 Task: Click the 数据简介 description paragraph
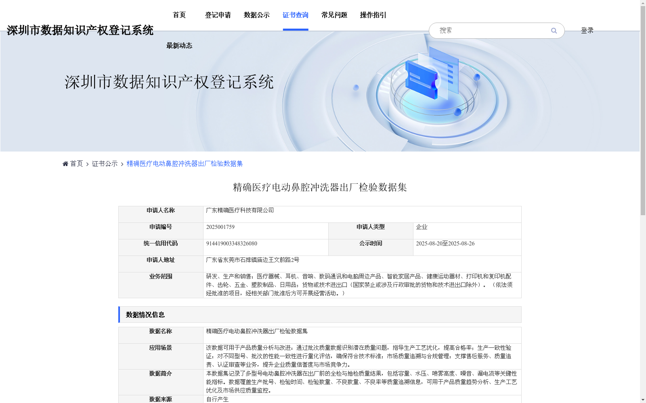(362, 382)
